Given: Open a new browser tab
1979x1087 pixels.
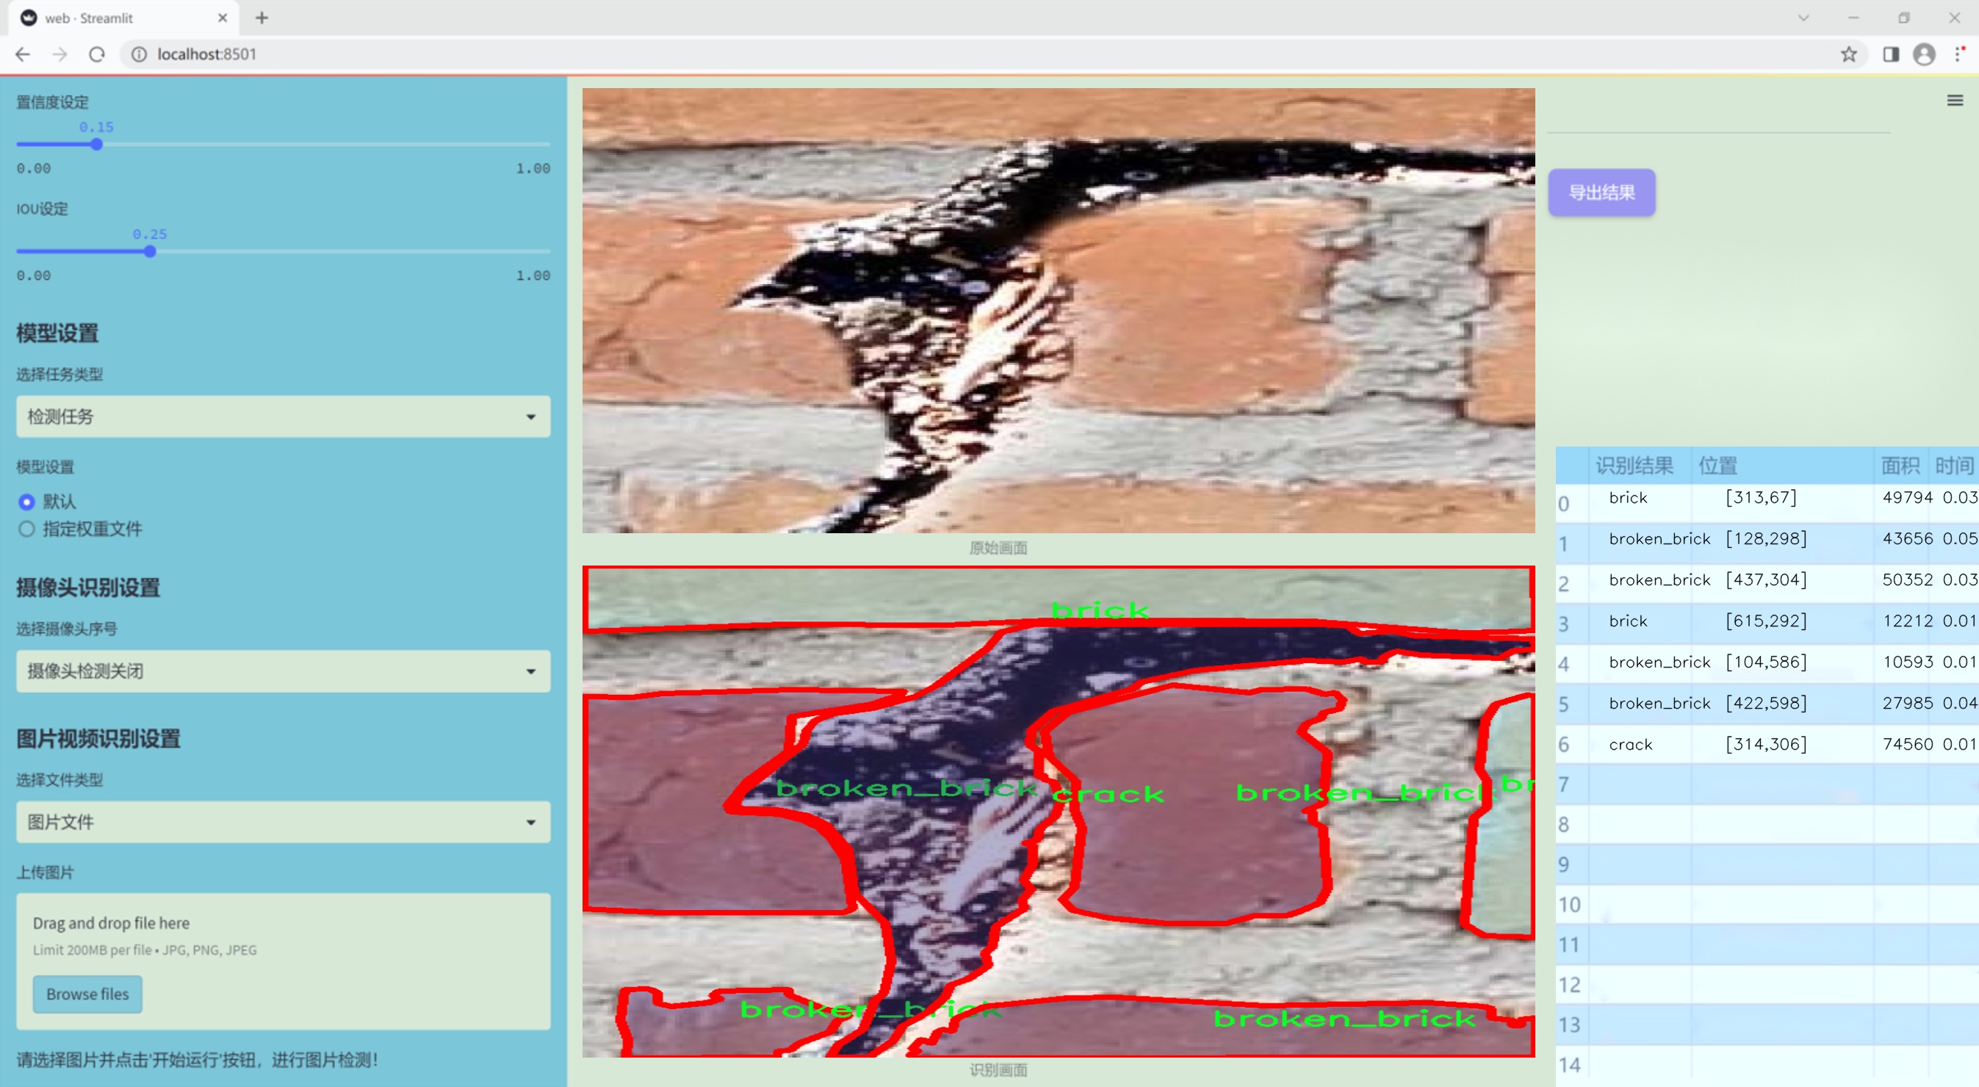Looking at the screenshot, I should point(262,18).
